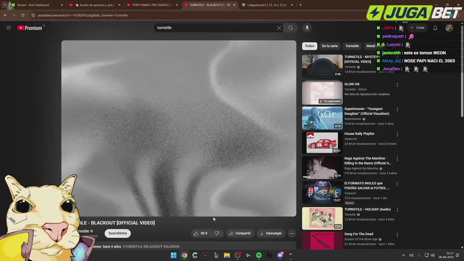Go back in browser history
The width and height of the screenshot is (464, 261).
pyautogui.click(x=5, y=15)
